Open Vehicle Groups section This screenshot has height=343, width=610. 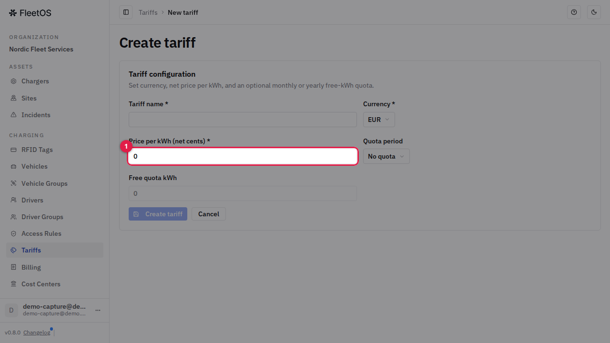tap(55, 183)
